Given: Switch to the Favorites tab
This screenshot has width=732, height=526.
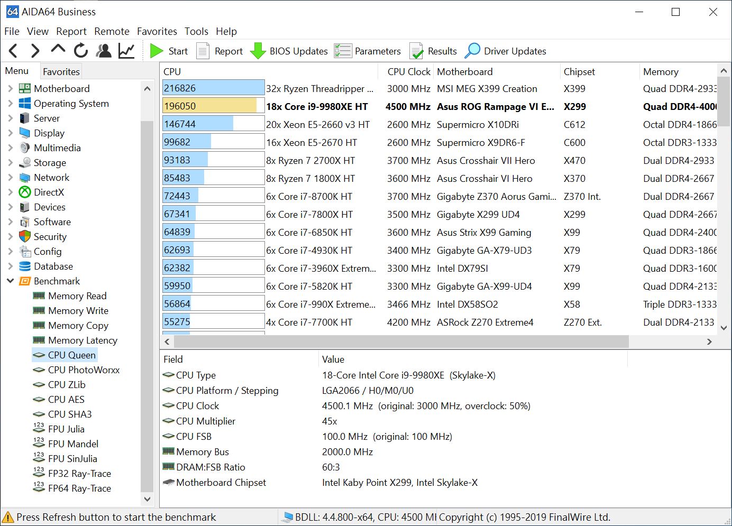Looking at the screenshot, I should click(61, 71).
